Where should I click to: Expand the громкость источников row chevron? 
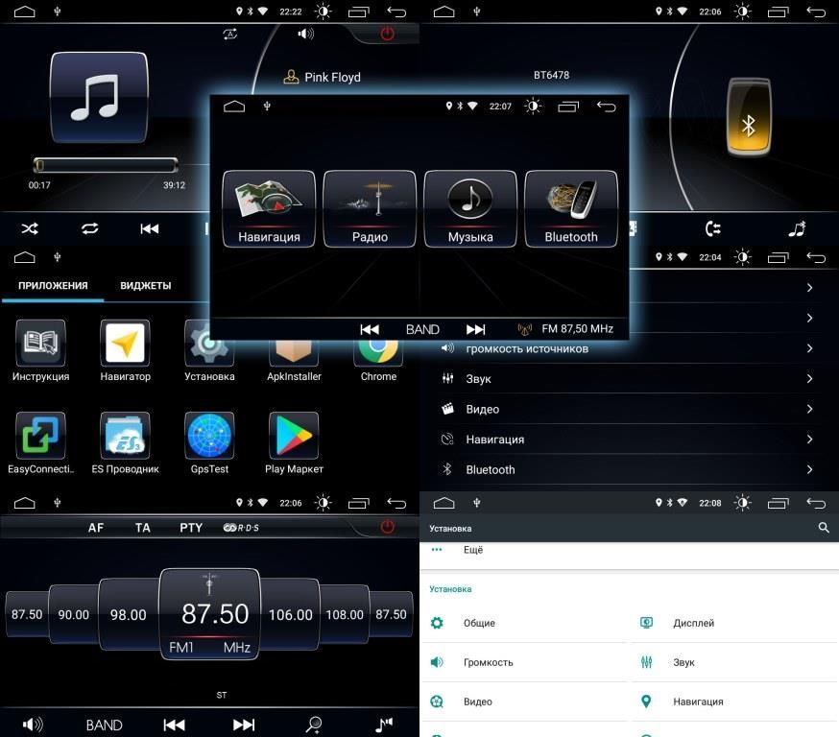point(809,348)
